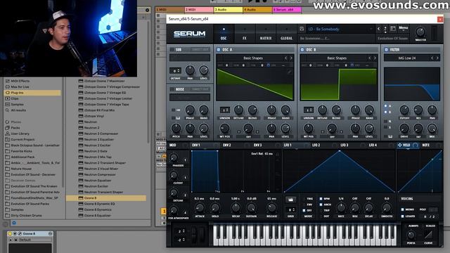Click the ENV 1 ATTACK knob
This screenshot has height=253, width=450.
[x=200, y=208]
